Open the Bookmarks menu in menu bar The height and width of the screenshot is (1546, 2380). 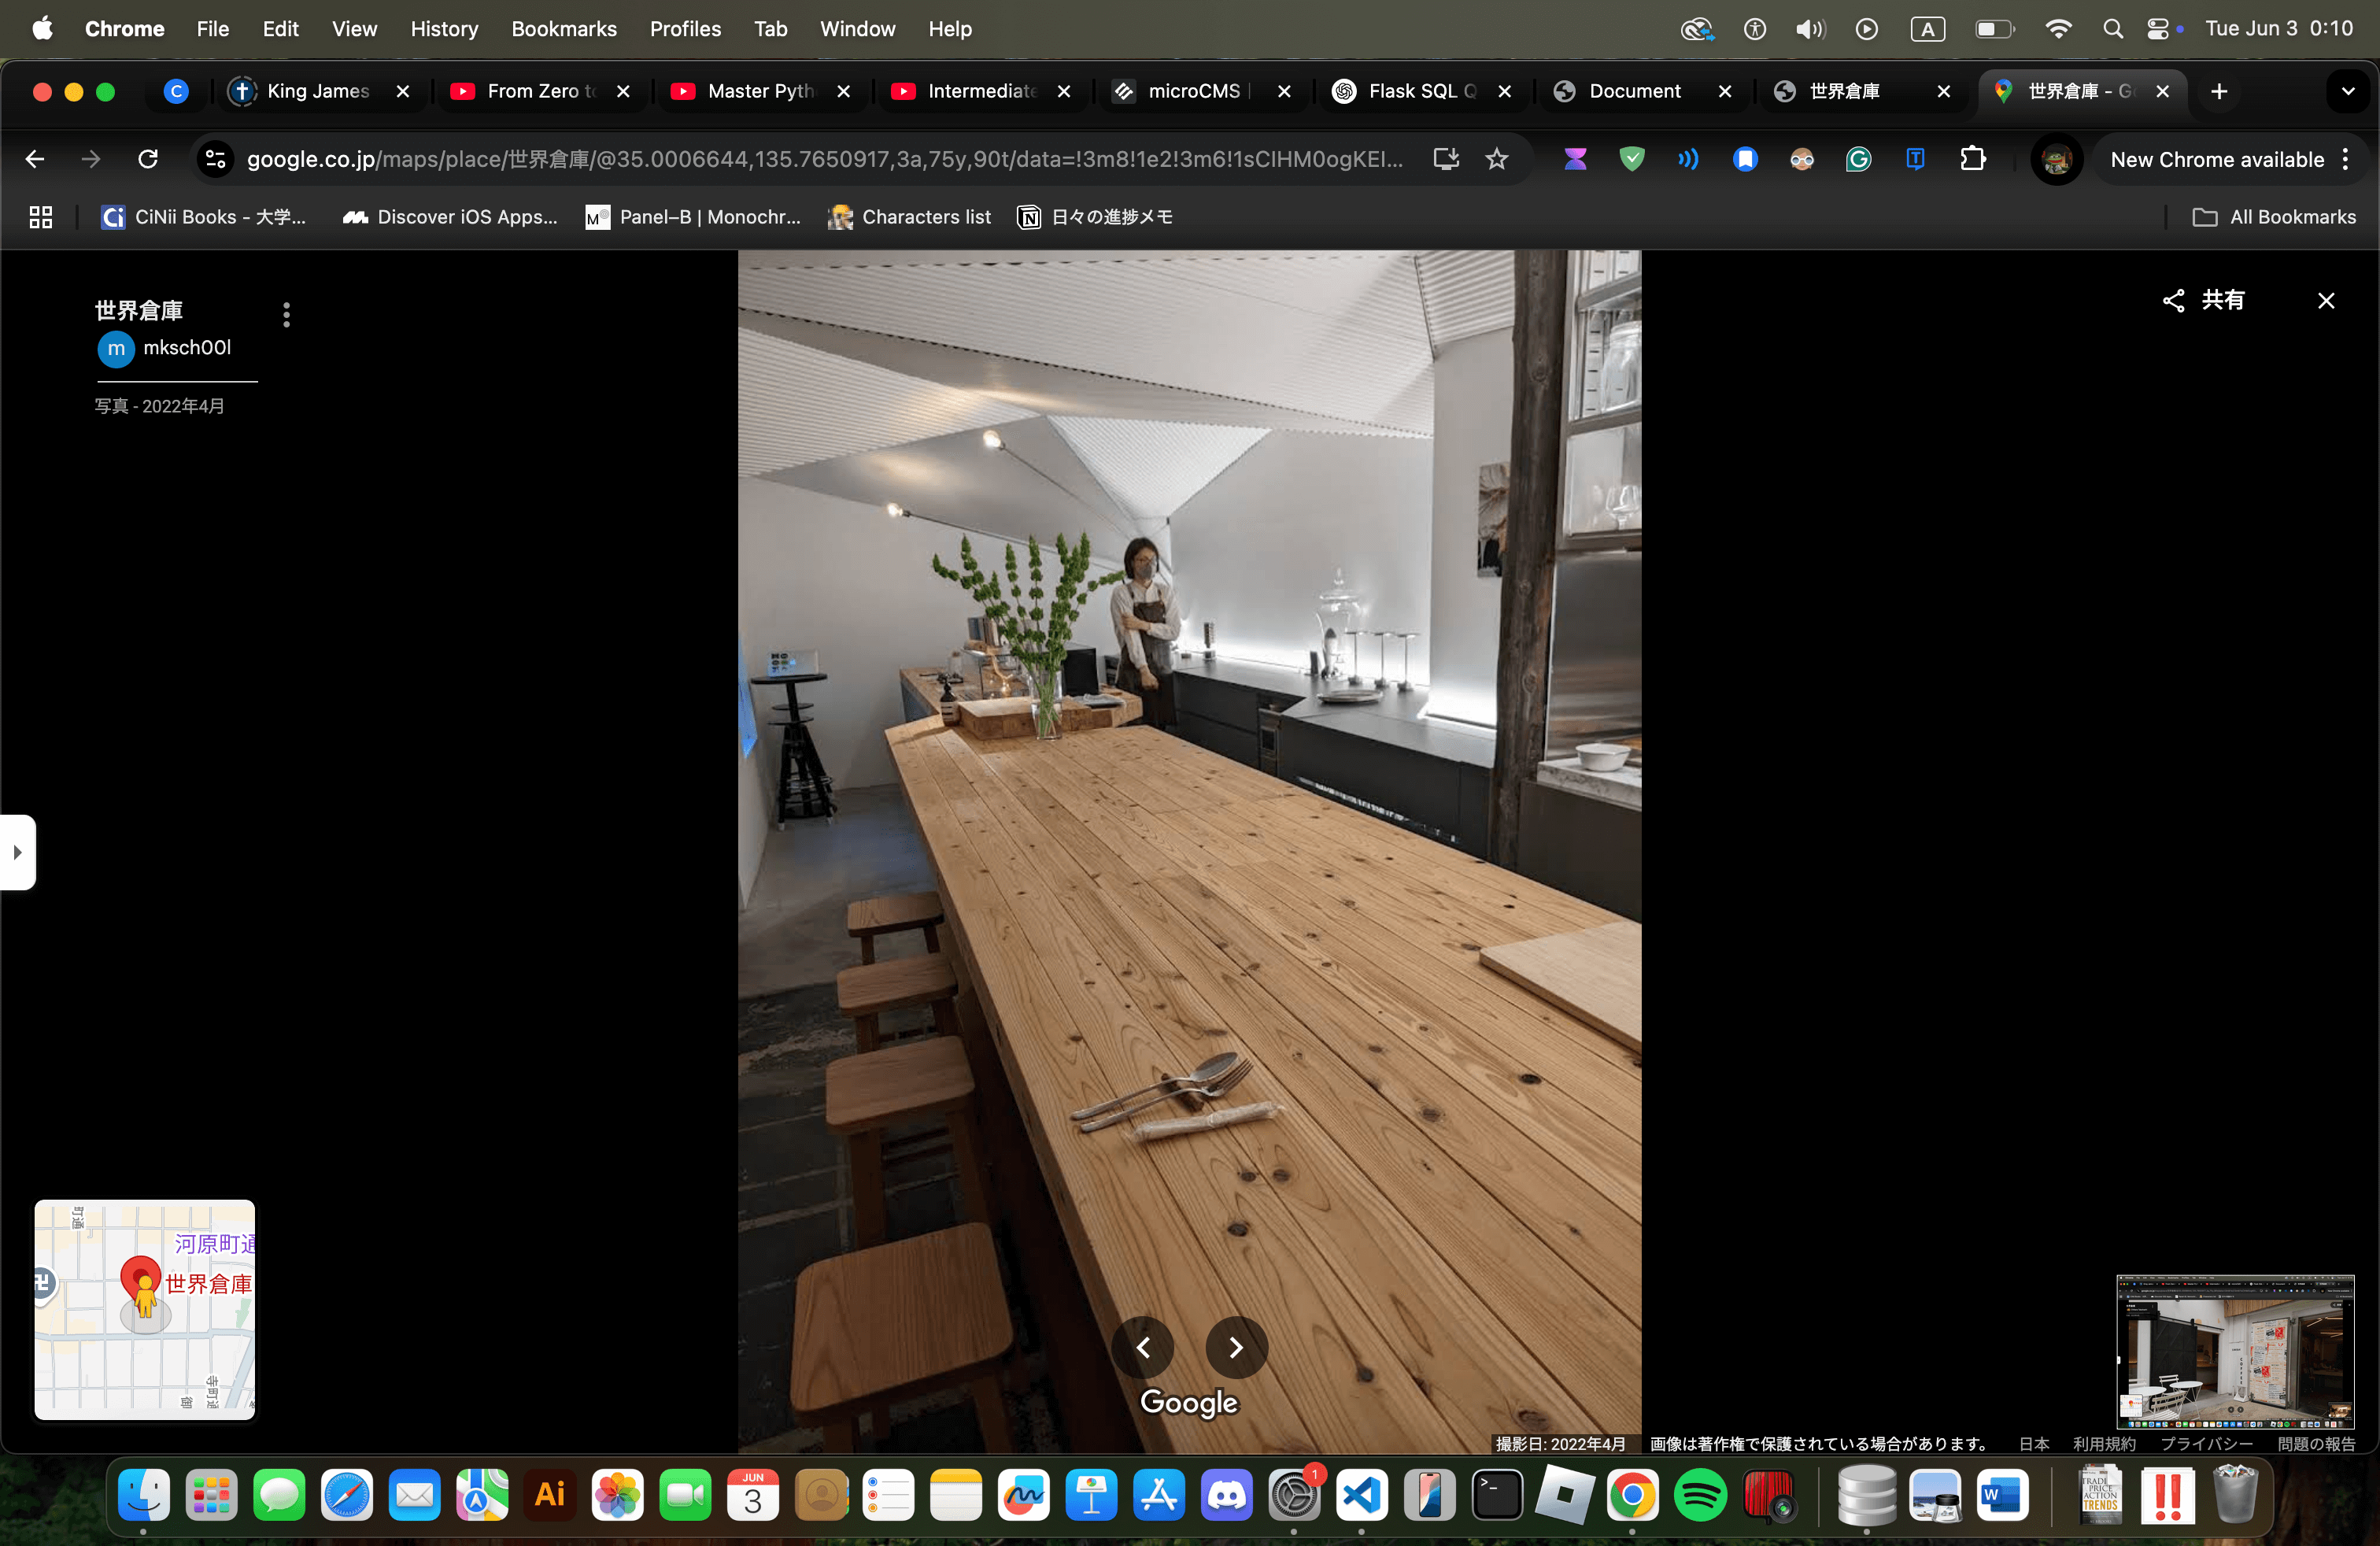(563, 29)
